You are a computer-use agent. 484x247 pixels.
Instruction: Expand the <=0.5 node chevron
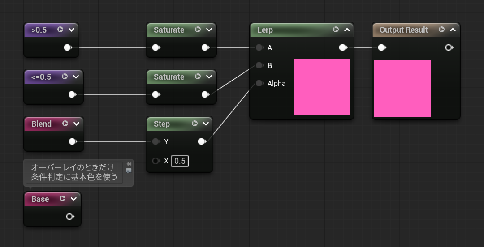click(x=76, y=77)
